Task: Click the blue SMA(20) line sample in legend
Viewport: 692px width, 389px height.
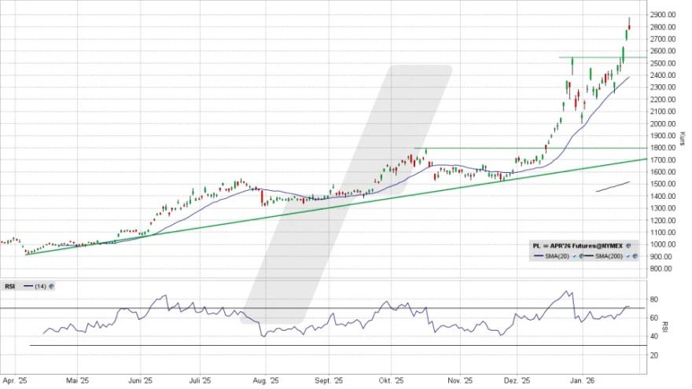Action: pos(539,257)
